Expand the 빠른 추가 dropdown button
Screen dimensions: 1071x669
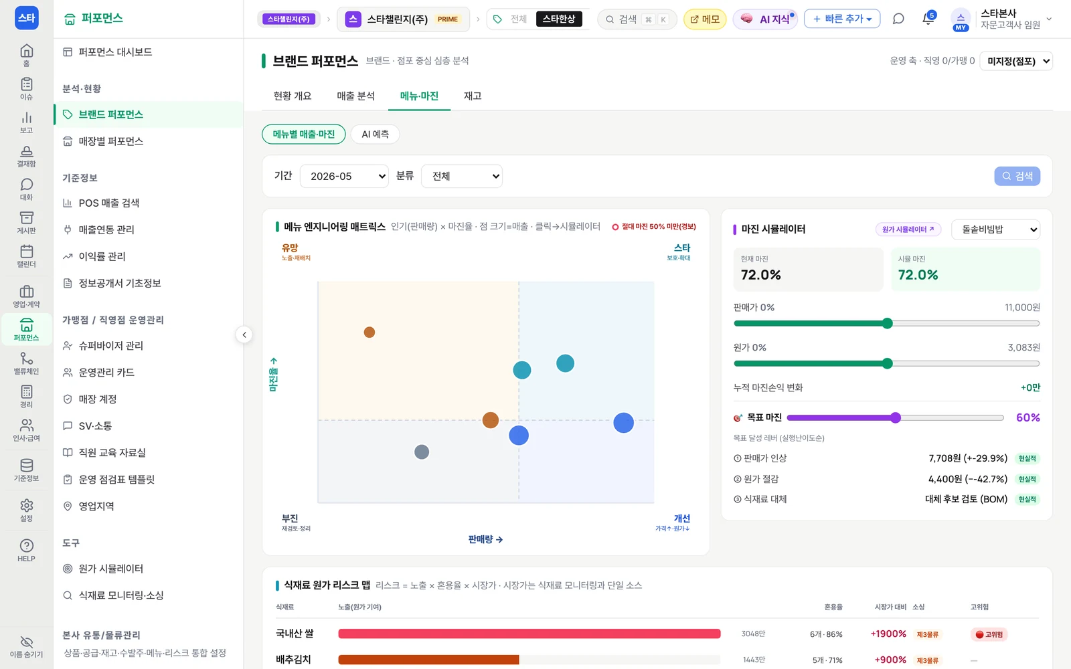point(842,19)
